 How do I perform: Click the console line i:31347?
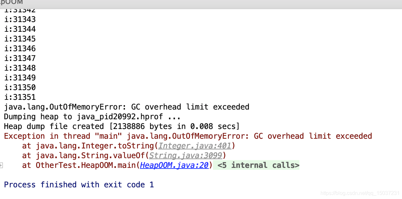pyautogui.click(x=20, y=58)
